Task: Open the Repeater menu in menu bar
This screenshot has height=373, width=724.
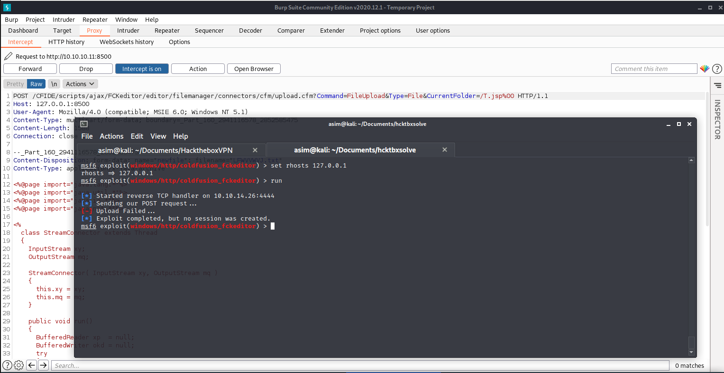Action: tap(95, 19)
